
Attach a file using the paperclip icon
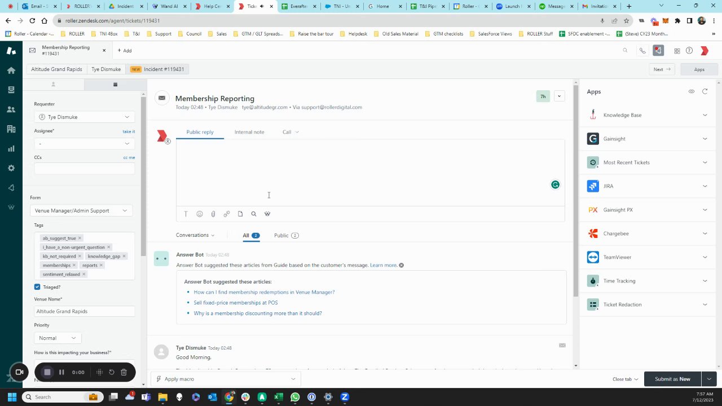(x=213, y=214)
